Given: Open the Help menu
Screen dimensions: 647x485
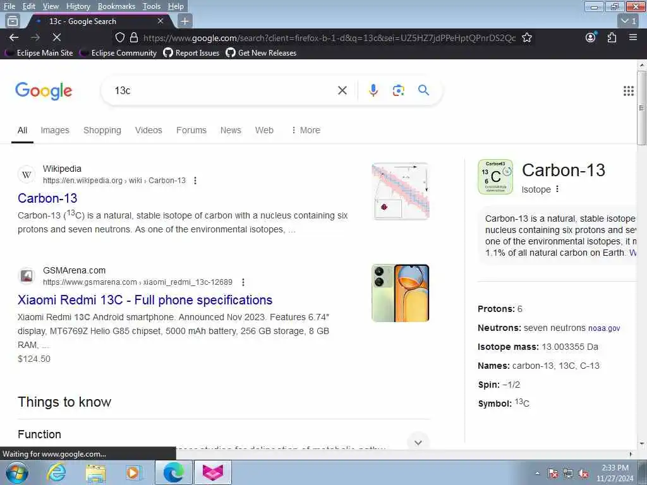Looking at the screenshot, I should click(176, 6).
